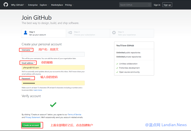Click the Email address label
This screenshot has width=191, height=131.
pyautogui.click(x=27, y=63)
